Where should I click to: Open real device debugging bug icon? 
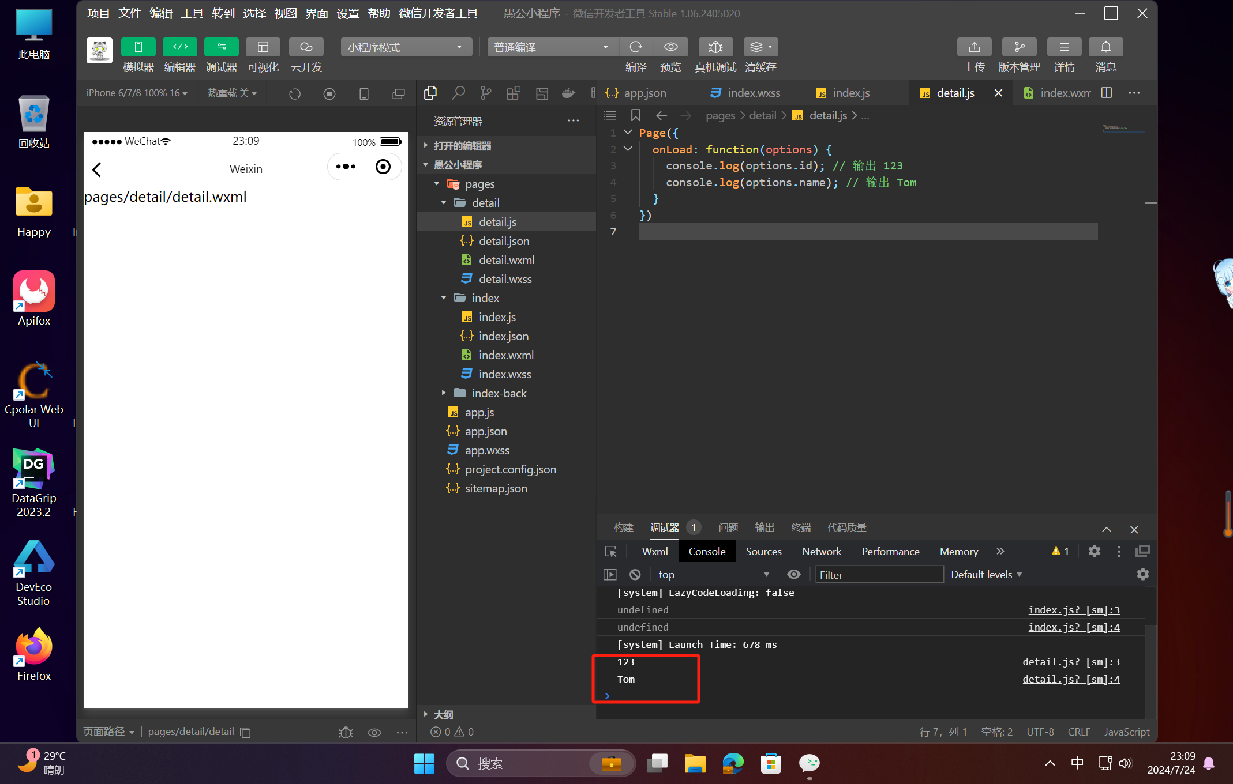(x=715, y=47)
